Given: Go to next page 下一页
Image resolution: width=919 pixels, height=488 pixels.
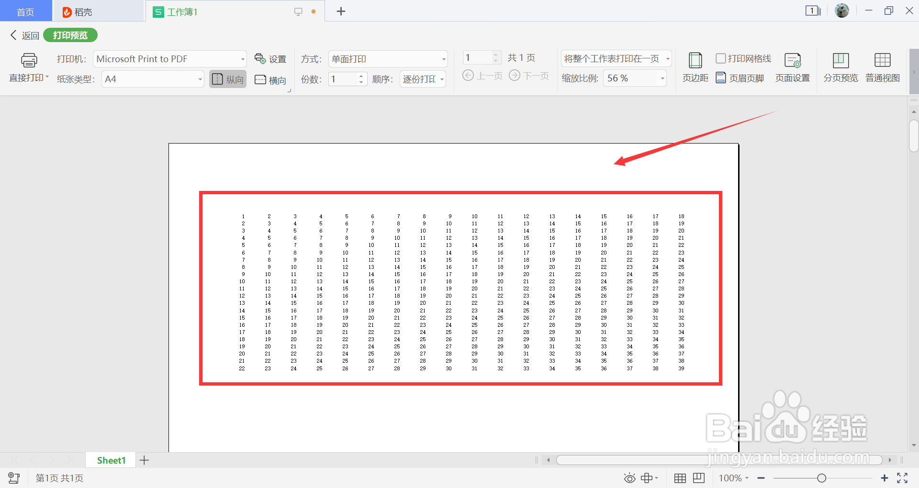Looking at the screenshot, I should [x=528, y=76].
